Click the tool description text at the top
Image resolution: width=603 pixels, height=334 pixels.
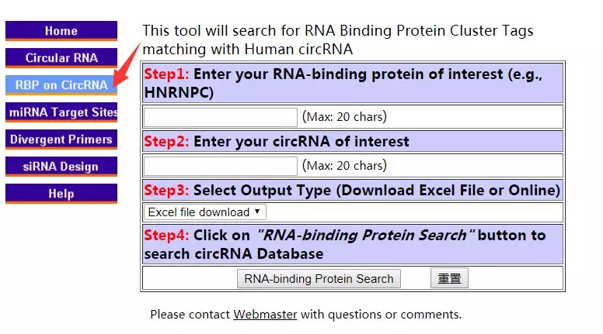338,40
